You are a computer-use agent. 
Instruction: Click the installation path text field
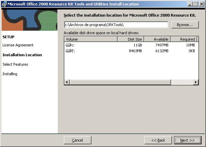pyautogui.click(x=116, y=25)
